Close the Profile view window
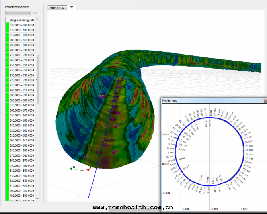 click(265, 101)
